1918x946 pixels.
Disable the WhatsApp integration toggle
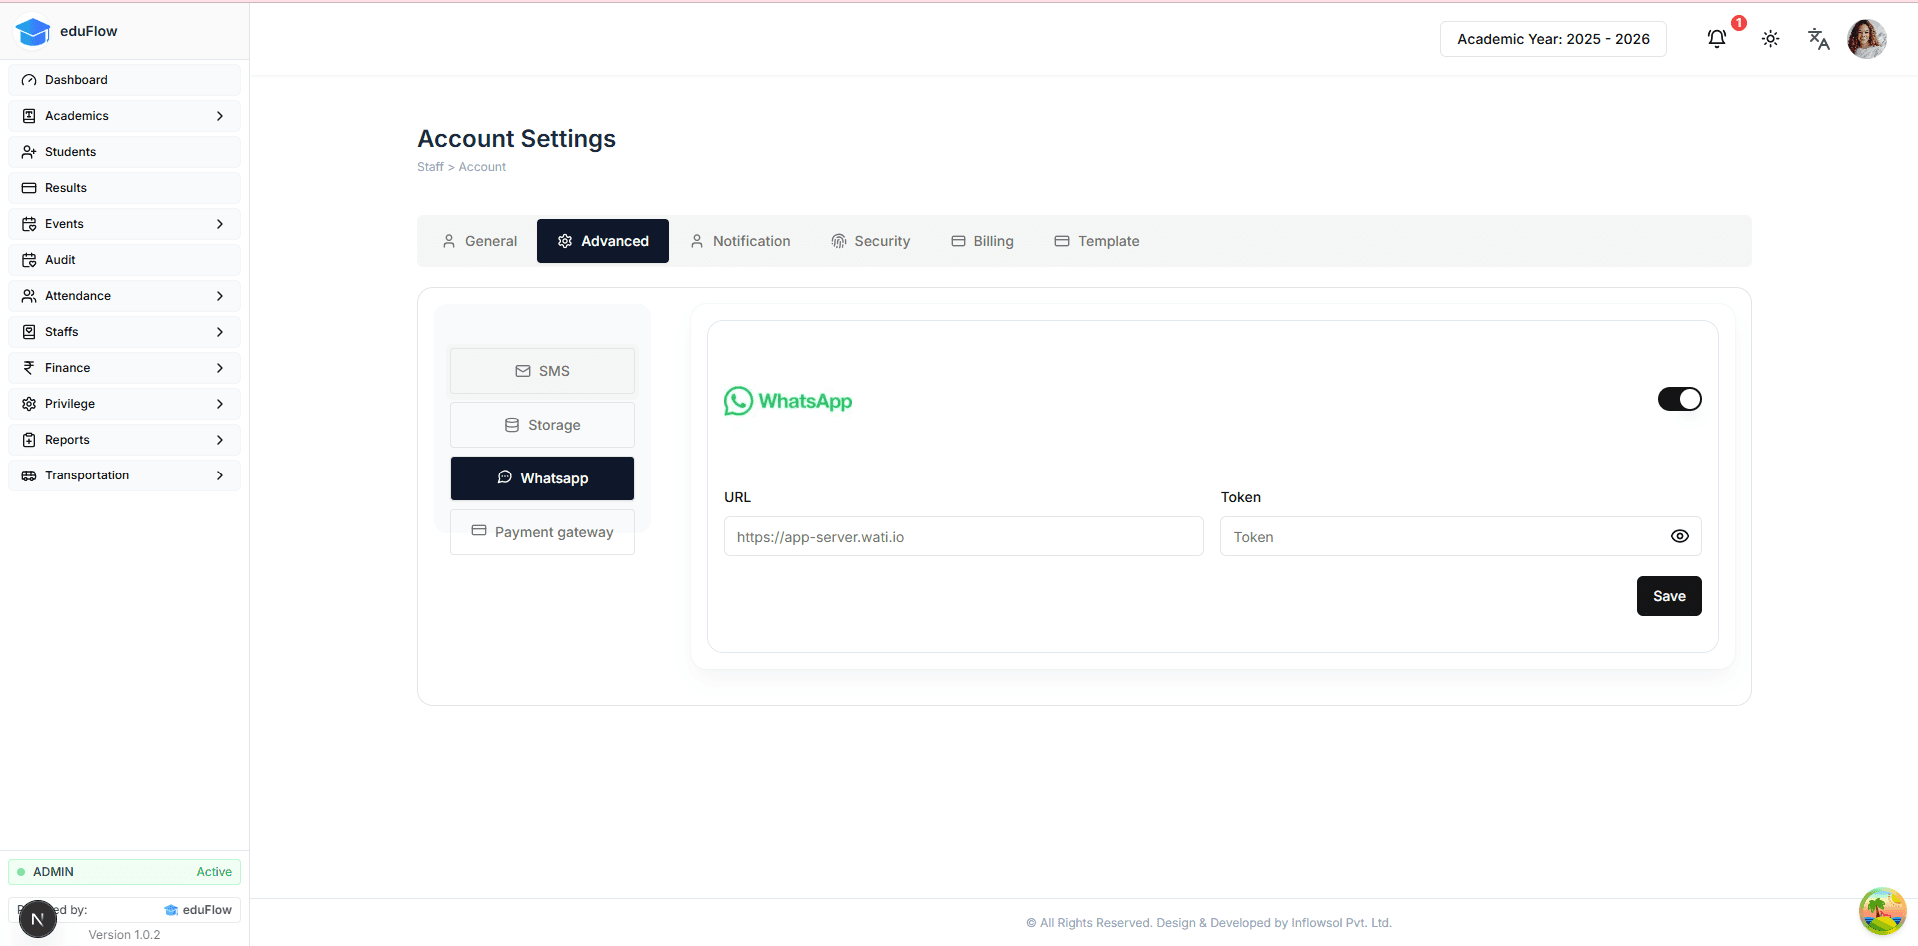[x=1679, y=399]
